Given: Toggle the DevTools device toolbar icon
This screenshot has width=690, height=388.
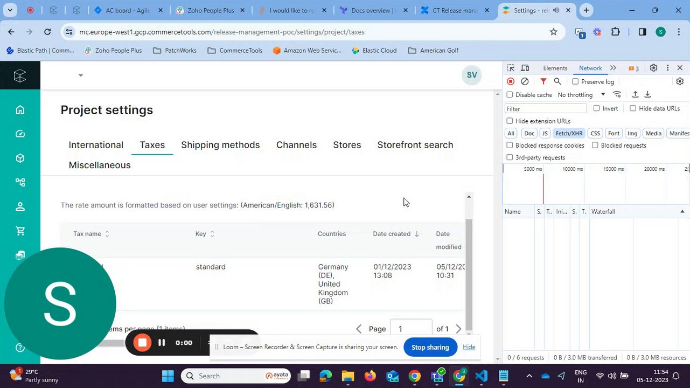Looking at the screenshot, I should click(x=525, y=68).
